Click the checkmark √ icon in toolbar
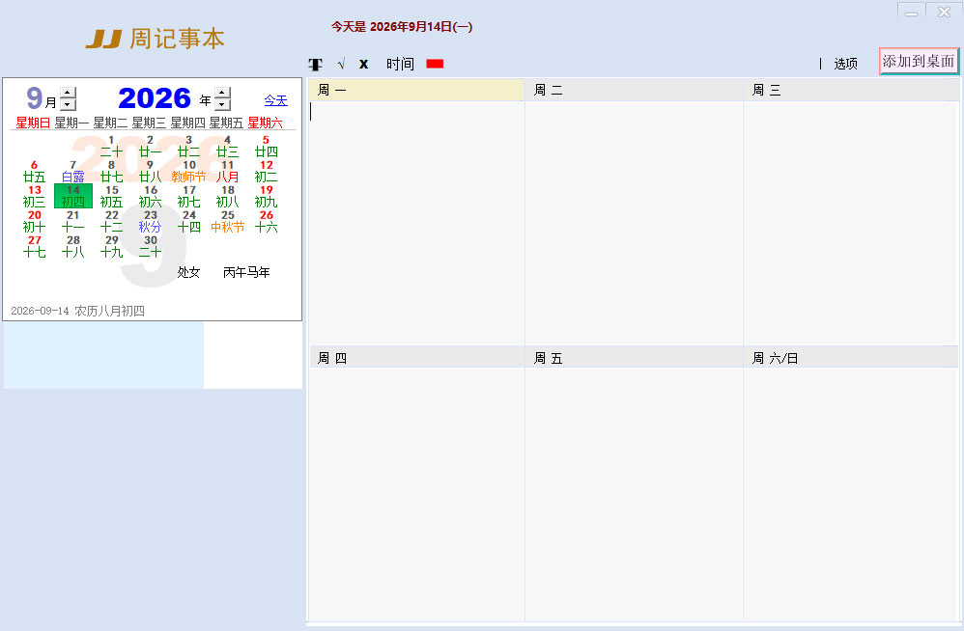The width and height of the screenshot is (964, 631). pos(341,64)
